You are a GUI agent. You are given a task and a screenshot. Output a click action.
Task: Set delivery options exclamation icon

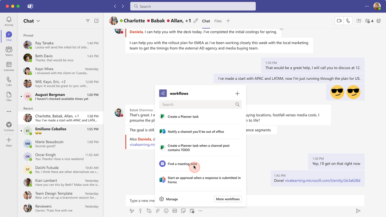[x=140, y=211]
